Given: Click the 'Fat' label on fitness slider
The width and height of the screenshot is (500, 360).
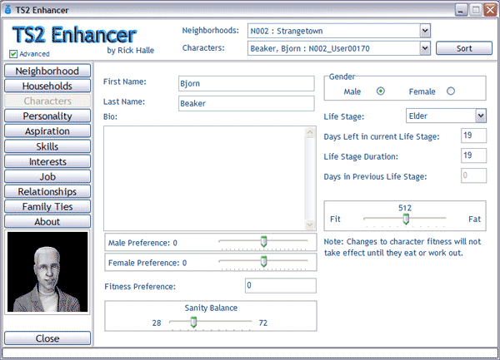Looking at the screenshot, I should coord(474,219).
